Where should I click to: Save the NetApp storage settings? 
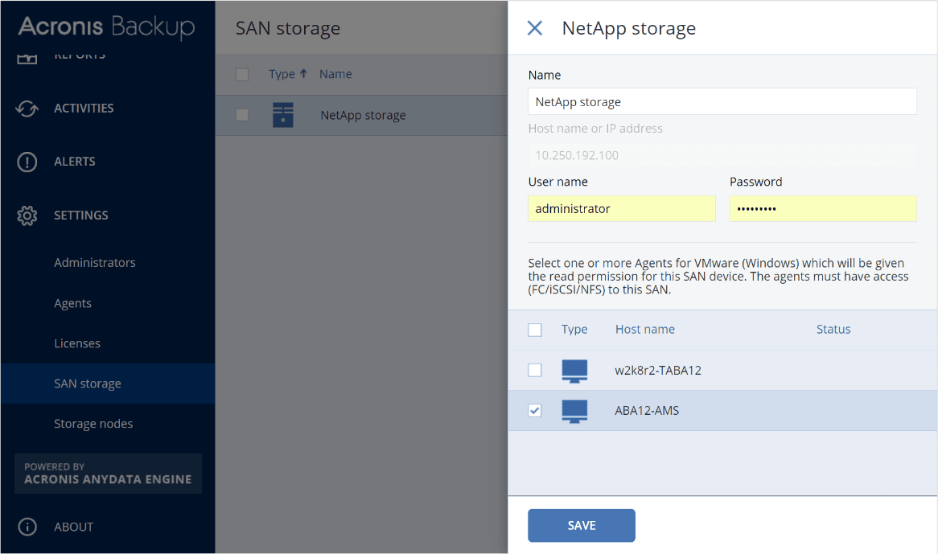pos(581,526)
